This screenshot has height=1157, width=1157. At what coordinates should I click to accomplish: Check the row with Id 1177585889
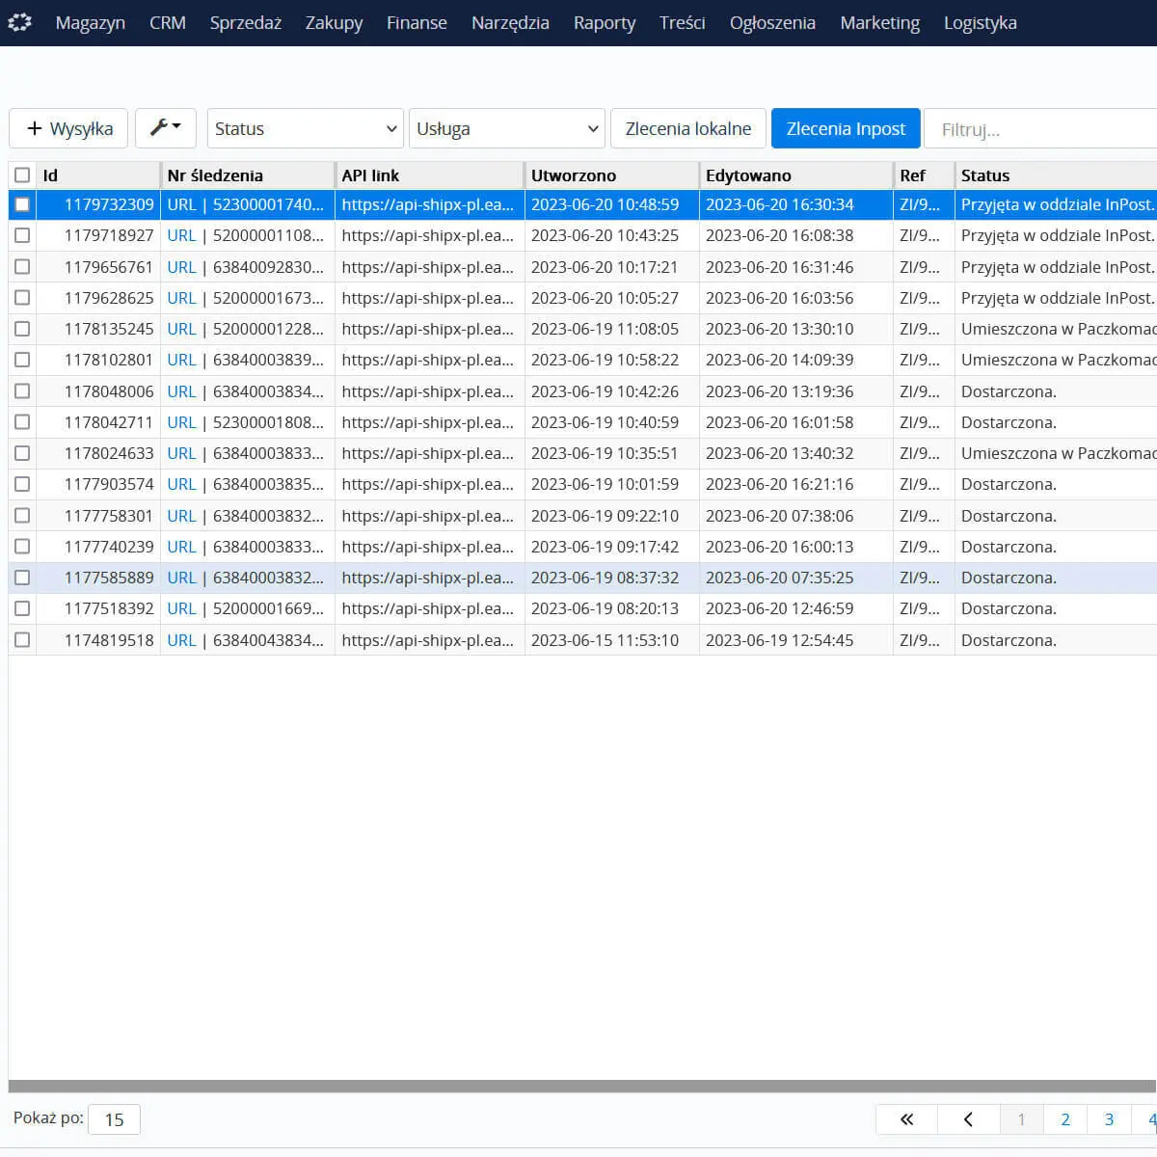click(22, 578)
